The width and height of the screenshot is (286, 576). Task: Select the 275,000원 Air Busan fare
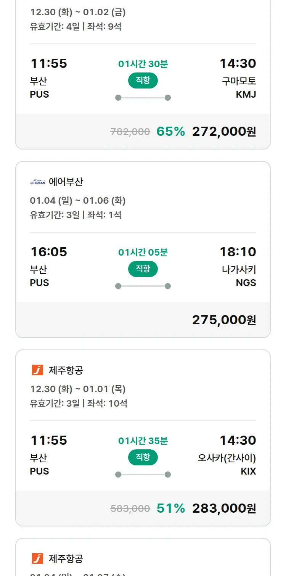(x=224, y=320)
